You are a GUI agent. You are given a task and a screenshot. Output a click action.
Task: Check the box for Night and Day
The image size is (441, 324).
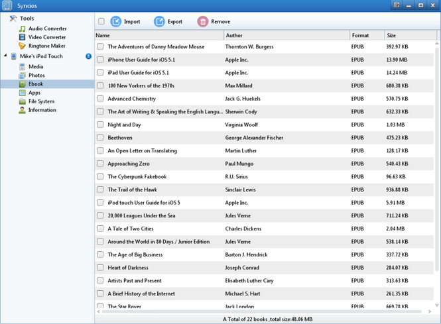[x=100, y=125]
